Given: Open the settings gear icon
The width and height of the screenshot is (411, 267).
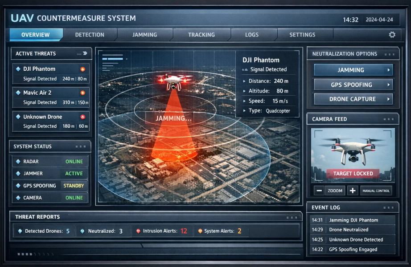Looking at the screenshot, I should coord(392,35).
